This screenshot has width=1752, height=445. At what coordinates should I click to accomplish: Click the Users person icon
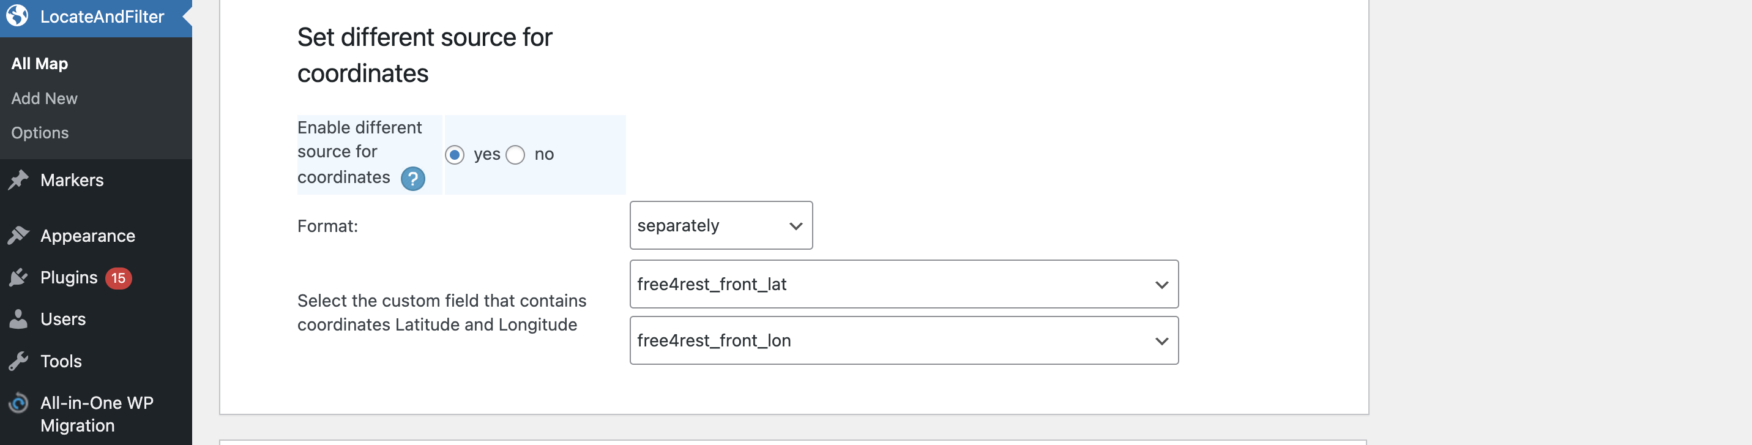[18, 319]
